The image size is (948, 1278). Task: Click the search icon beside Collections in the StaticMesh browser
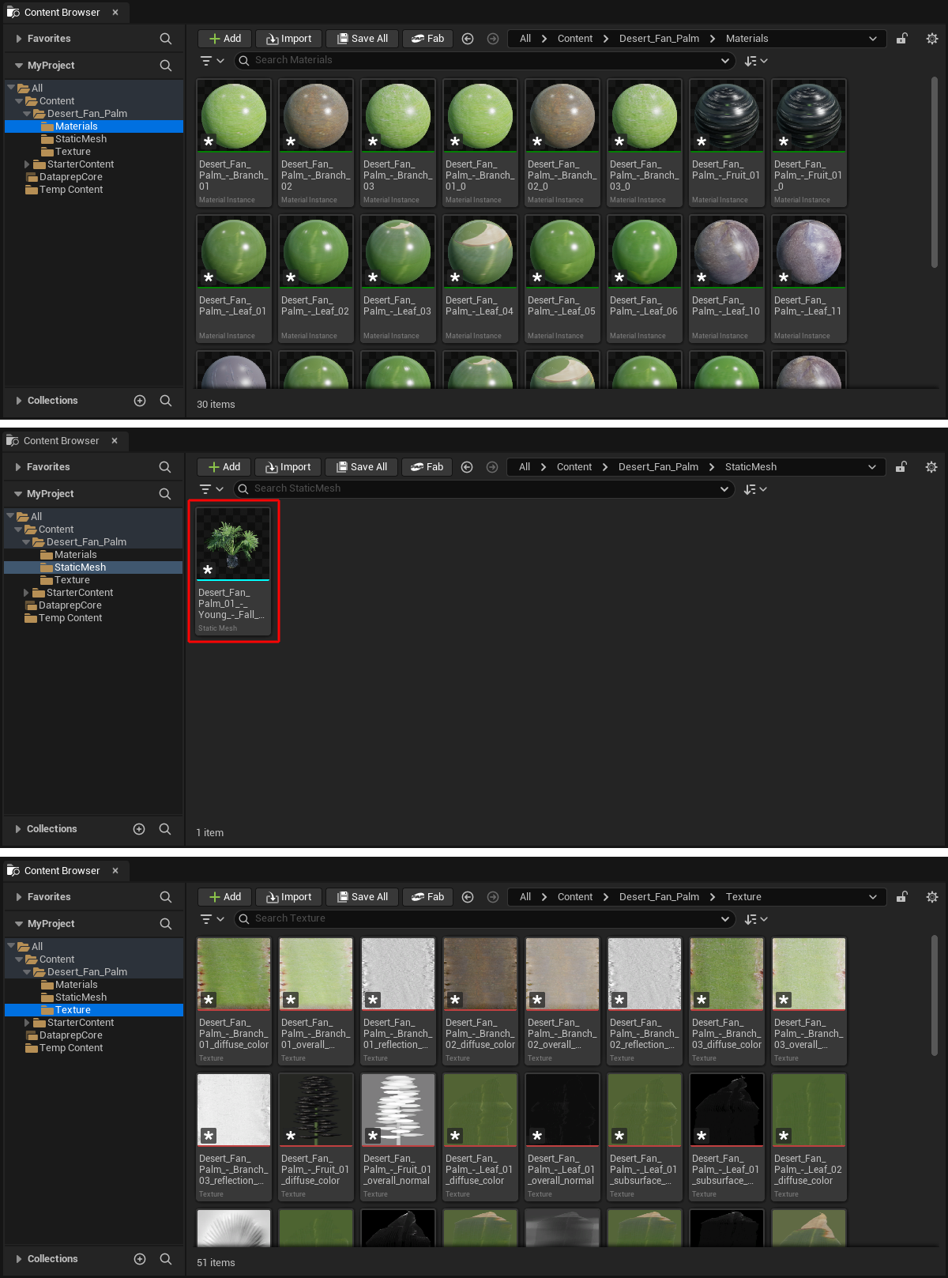click(x=165, y=829)
